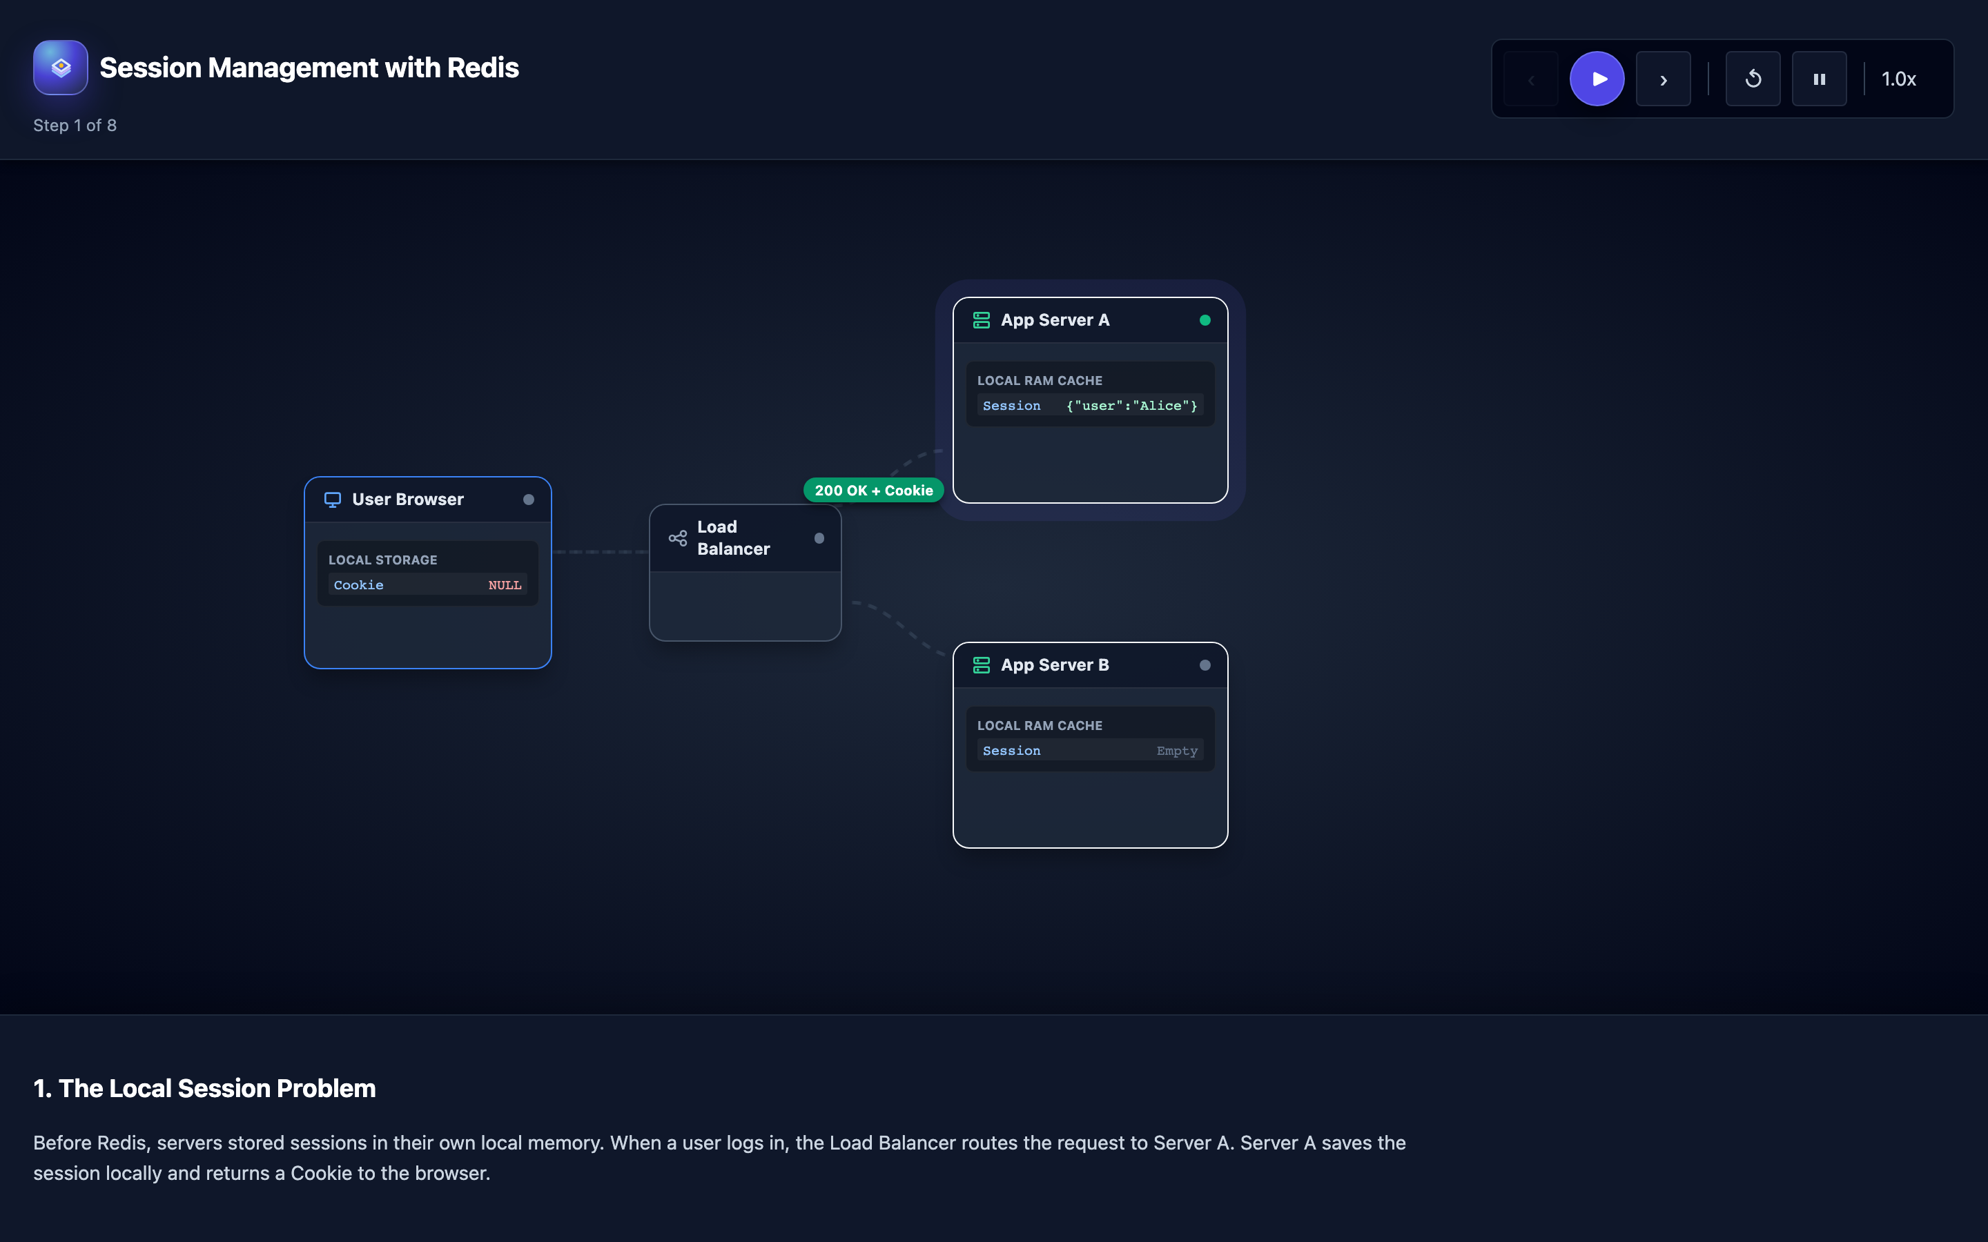Click the status dot on Load Balancer

[x=819, y=538]
